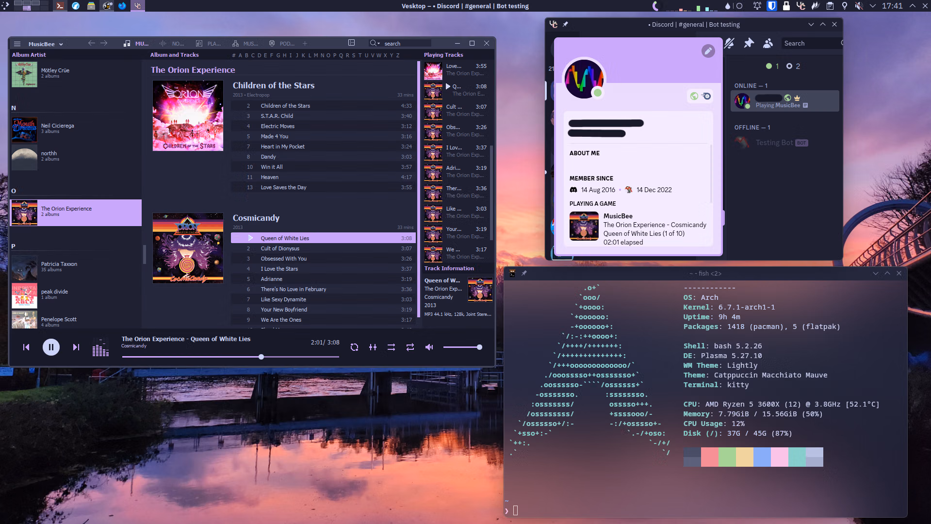Select track Cult of Dionysus
Viewport: 931px width, 524px height.
coord(323,248)
